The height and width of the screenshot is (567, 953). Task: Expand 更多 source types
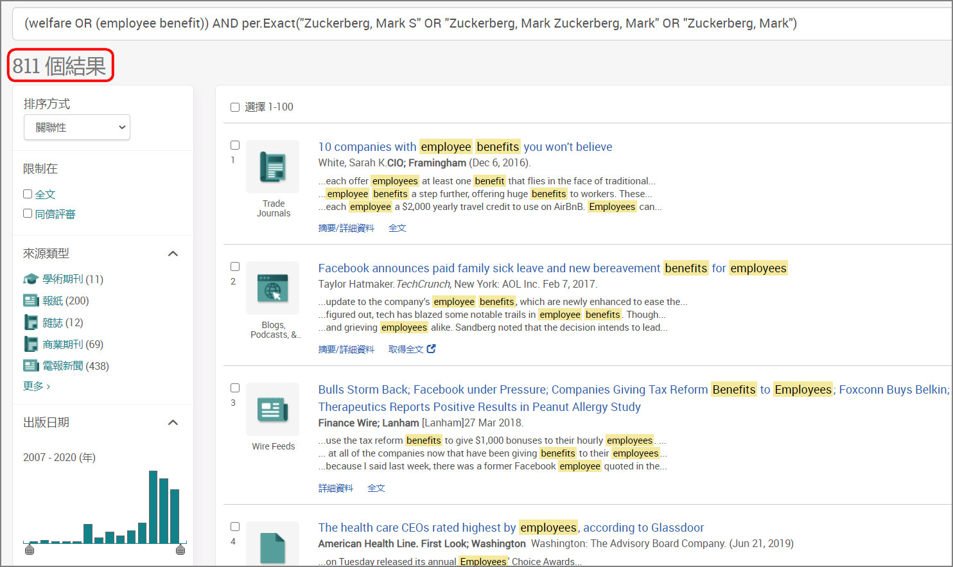36,386
